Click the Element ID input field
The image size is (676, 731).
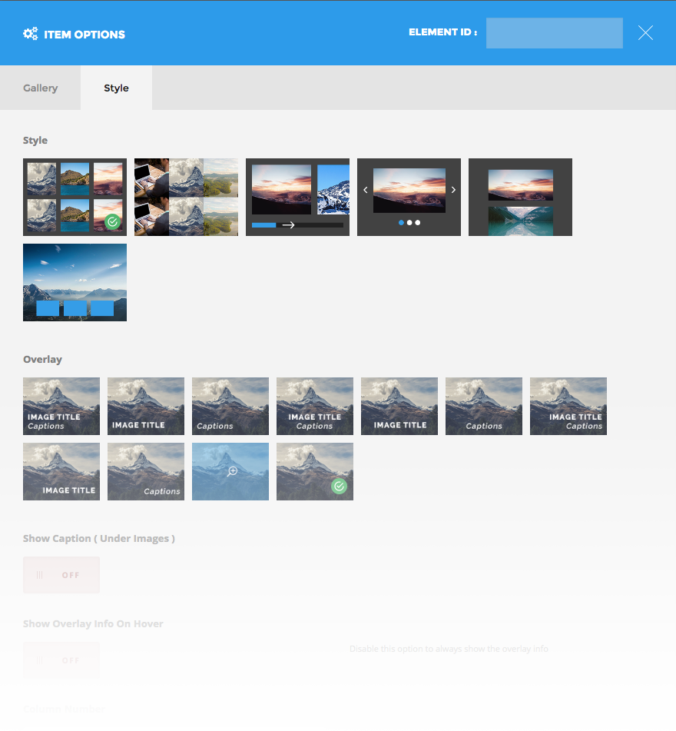pyautogui.click(x=554, y=33)
